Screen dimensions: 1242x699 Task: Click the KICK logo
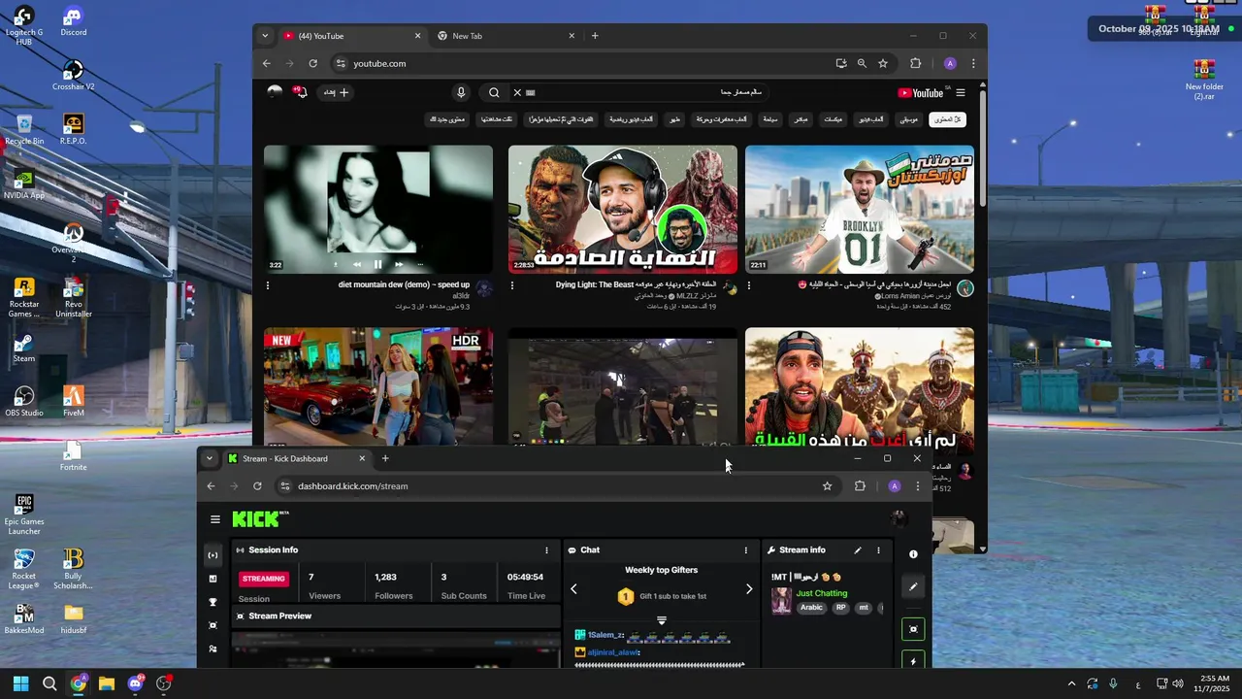point(260,519)
